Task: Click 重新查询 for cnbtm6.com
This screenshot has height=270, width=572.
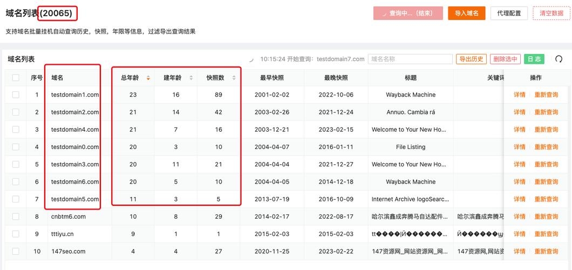Action: [x=546, y=217]
